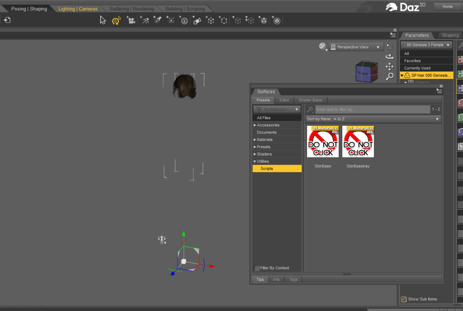Select the Node Selection arrow tool
Viewport: 463px width, 311px height.
click(103, 20)
